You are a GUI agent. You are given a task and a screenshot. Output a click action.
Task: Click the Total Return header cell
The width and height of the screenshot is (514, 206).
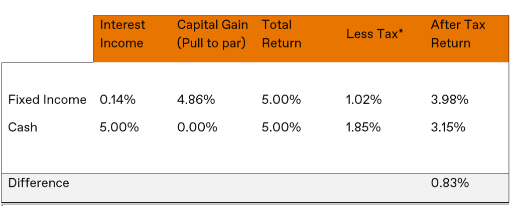point(281,34)
